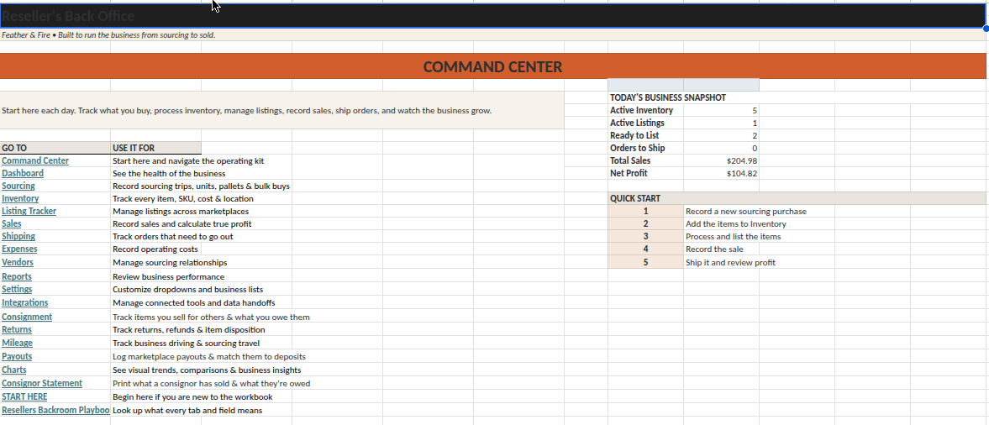Select the COMMAND CENTER orange header

(x=492, y=67)
